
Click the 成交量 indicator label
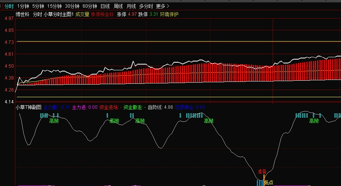click(82, 14)
